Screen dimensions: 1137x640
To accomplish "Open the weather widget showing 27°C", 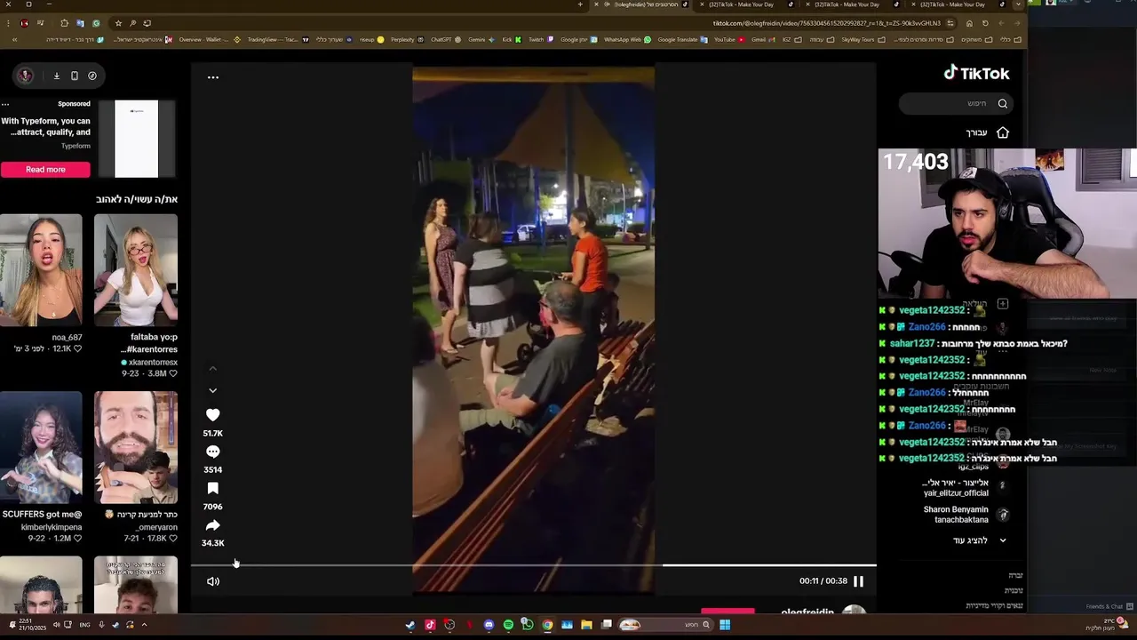I will (x=1109, y=624).
